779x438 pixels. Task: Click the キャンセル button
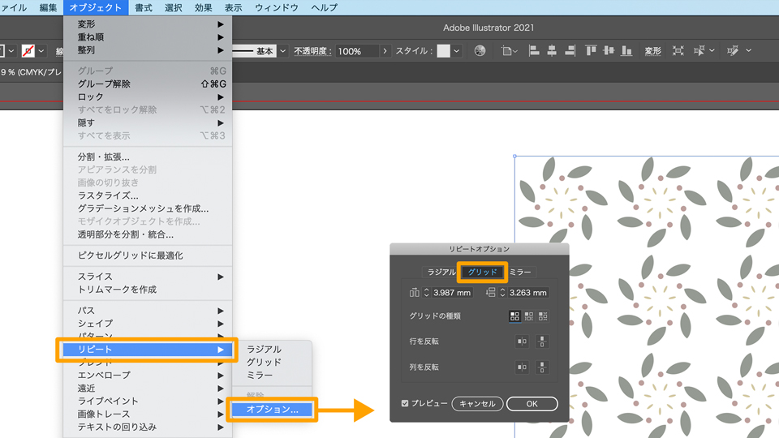[477, 404]
